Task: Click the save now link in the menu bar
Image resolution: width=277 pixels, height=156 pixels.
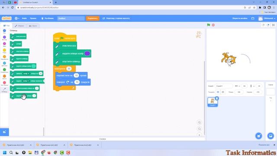Action: [239, 18]
